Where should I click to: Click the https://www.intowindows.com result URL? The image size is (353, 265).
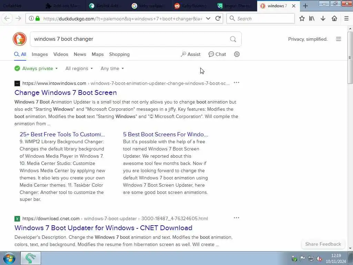click(54, 84)
